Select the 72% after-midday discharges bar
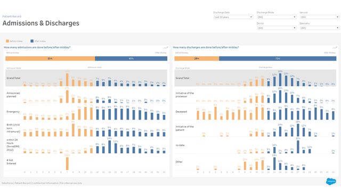This screenshot has height=193, width=341. pyautogui.click(x=278, y=58)
